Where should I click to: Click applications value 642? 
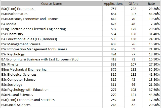113,19
